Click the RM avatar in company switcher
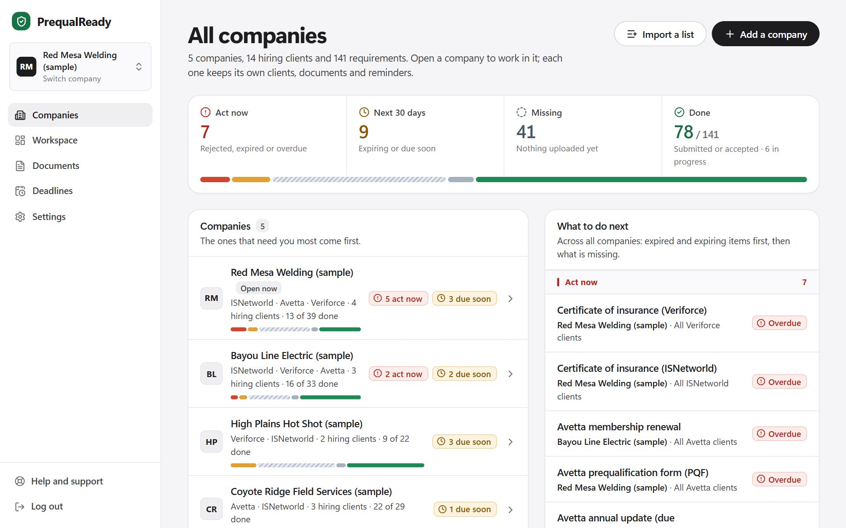846x528 pixels. pos(26,67)
